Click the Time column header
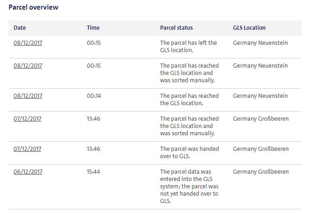Viewport: 312px width, 213px height. pos(93,28)
